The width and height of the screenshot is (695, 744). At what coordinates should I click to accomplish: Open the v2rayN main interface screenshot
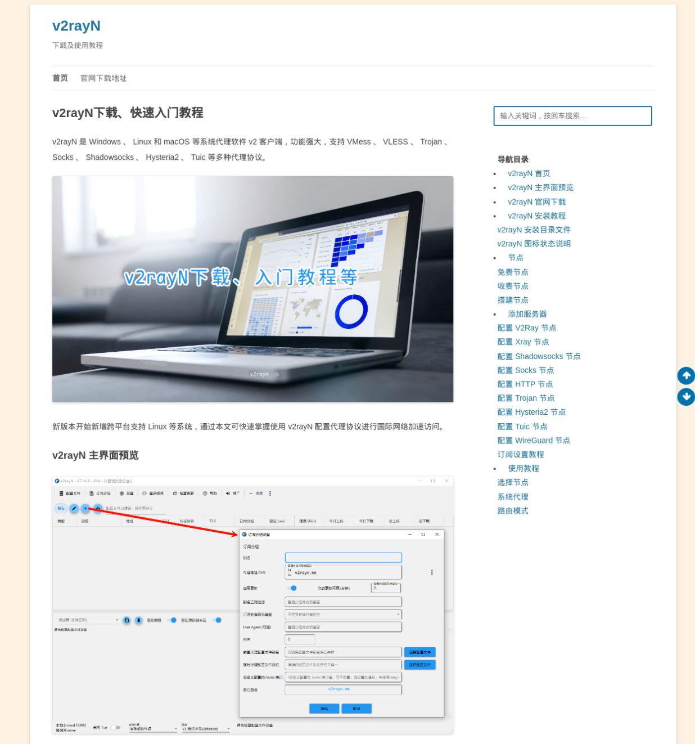[x=252, y=605]
